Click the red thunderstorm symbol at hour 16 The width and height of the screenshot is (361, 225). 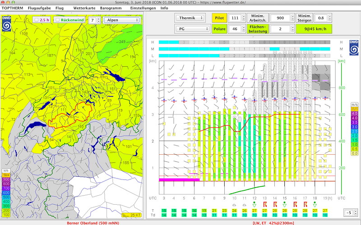295,204
